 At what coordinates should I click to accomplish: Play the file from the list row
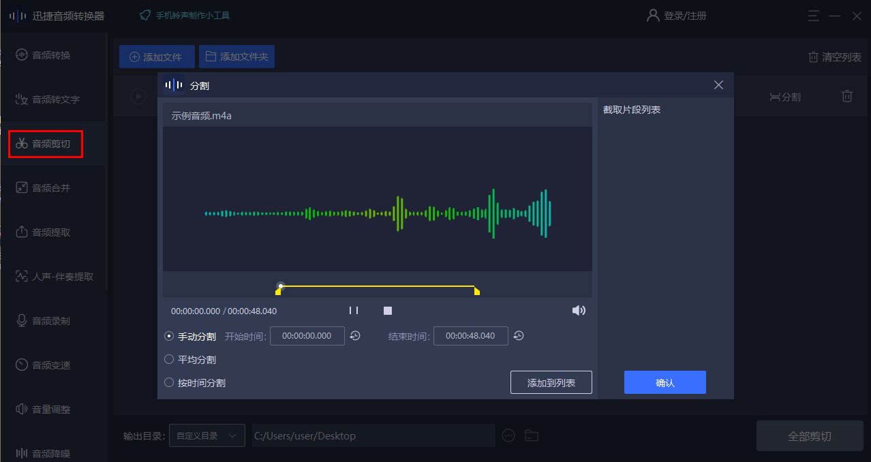[138, 97]
